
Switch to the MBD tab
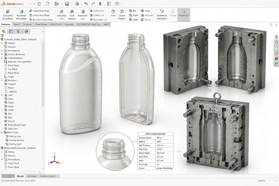(106, 24)
